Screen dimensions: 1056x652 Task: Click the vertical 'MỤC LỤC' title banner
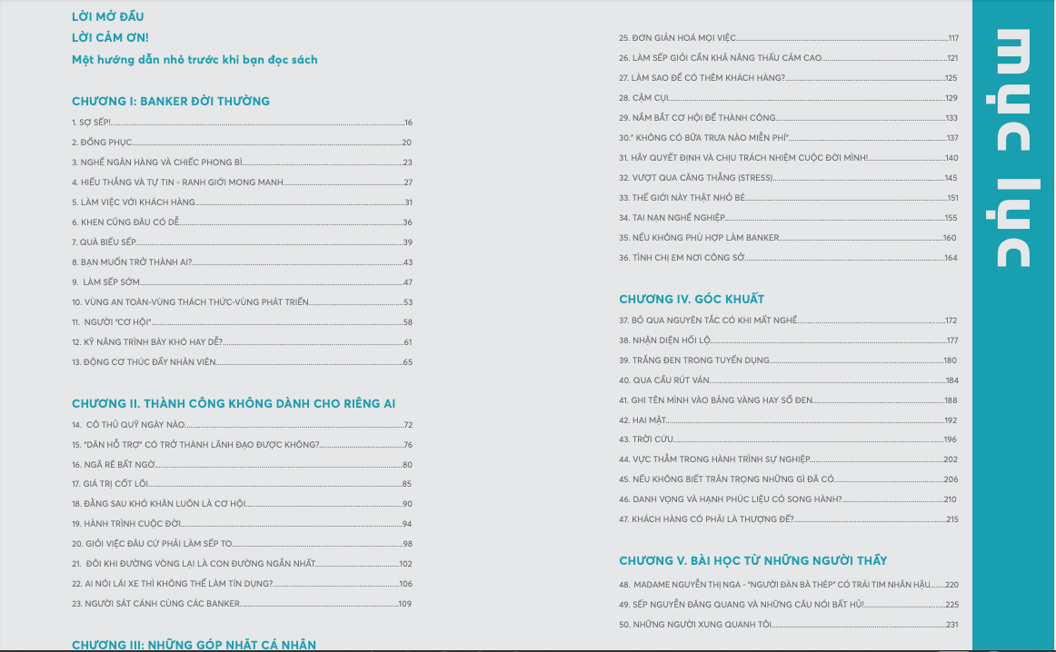(1013, 150)
